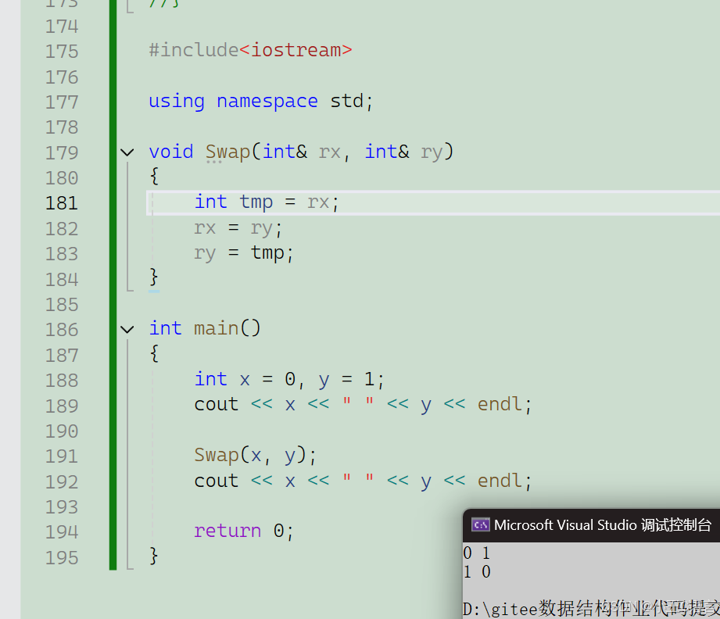Collapse the main function fold chevron
The height and width of the screenshot is (619, 720).
point(127,329)
